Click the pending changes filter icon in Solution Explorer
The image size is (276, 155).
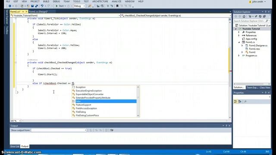250,16
